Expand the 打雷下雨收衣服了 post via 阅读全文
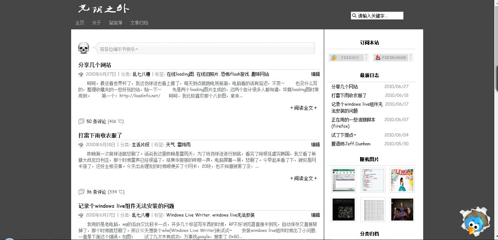Image resolution: width=498 pixels, height=240 pixels. (x=304, y=178)
